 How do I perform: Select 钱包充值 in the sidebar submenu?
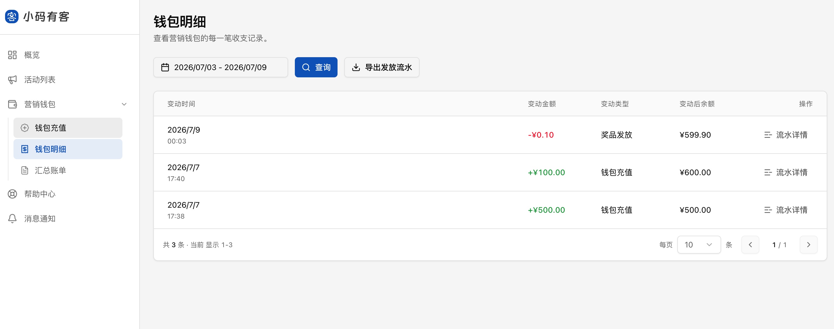(x=68, y=128)
